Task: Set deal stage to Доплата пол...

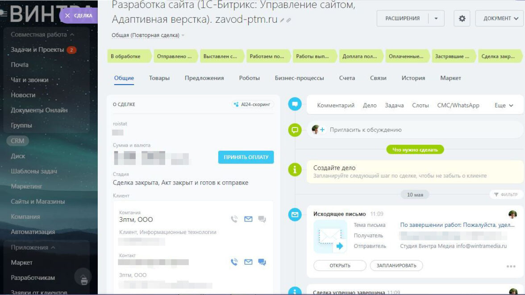Action: pyautogui.click(x=361, y=56)
